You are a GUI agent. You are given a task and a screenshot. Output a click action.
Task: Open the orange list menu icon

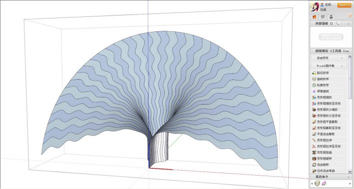tap(350, 15)
